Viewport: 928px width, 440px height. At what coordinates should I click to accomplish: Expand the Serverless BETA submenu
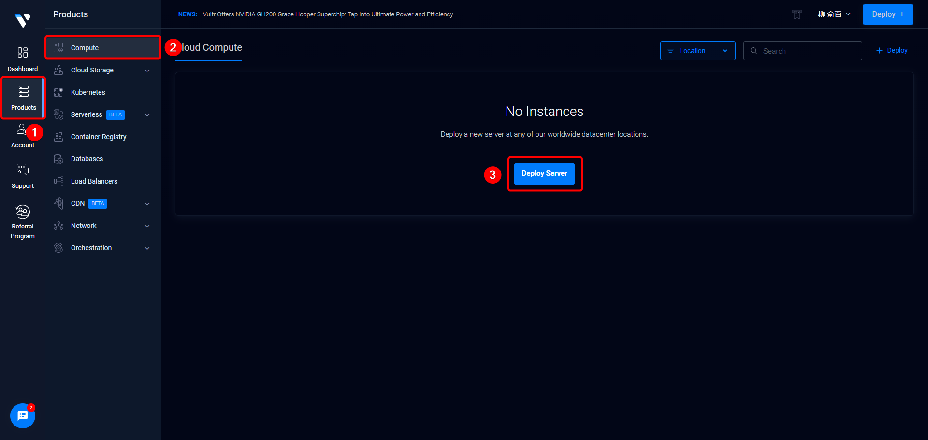(147, 115)
